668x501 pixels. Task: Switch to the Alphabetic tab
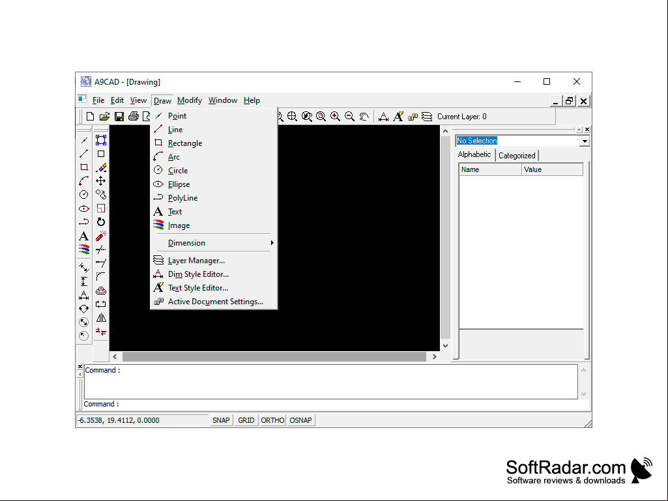pos(474,154)
